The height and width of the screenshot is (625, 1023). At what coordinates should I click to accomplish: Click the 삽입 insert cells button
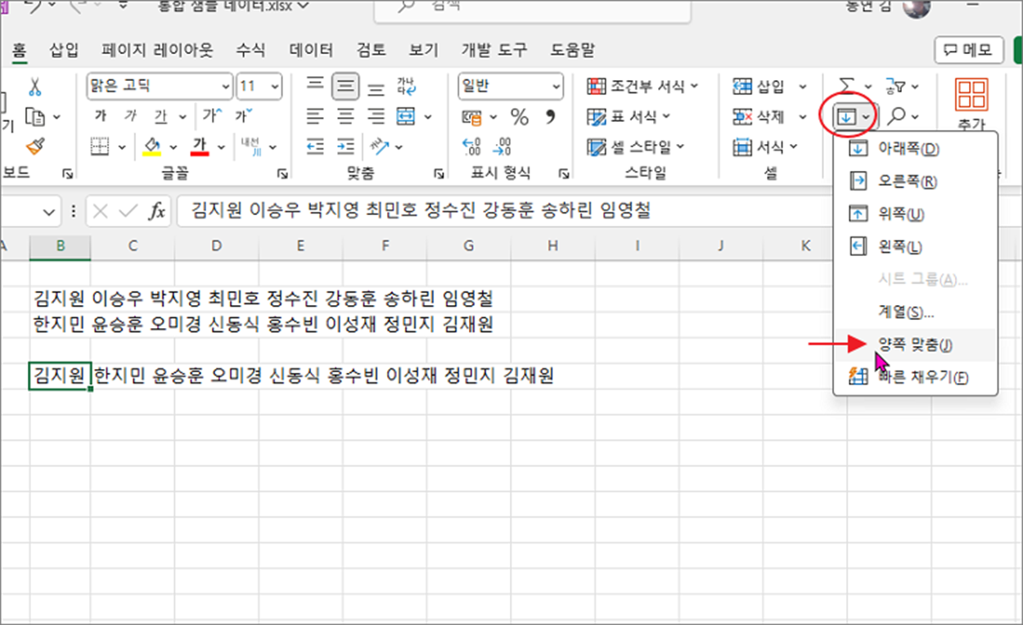[759, 86]
